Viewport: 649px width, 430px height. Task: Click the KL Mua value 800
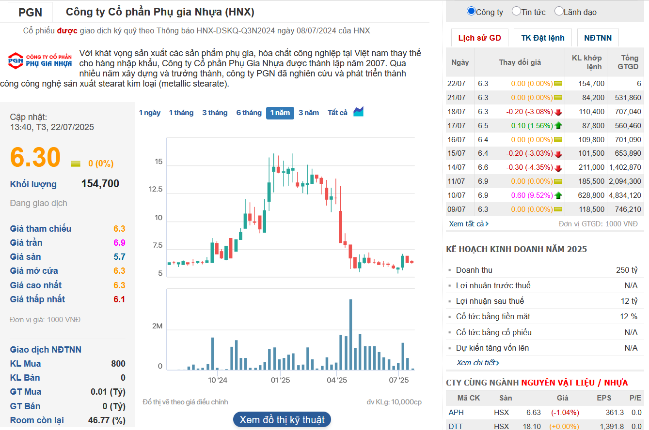click(x=118, y=364)
